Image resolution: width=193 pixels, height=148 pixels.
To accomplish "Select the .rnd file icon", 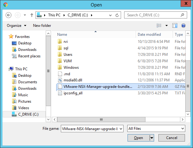I will [60, 74].
